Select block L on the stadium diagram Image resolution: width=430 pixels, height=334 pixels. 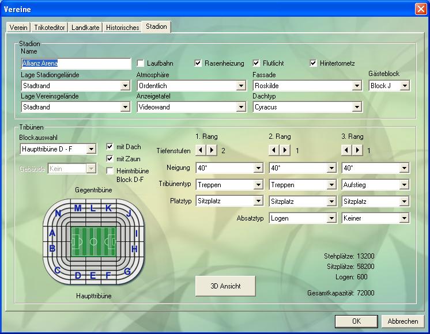(93, 208)
